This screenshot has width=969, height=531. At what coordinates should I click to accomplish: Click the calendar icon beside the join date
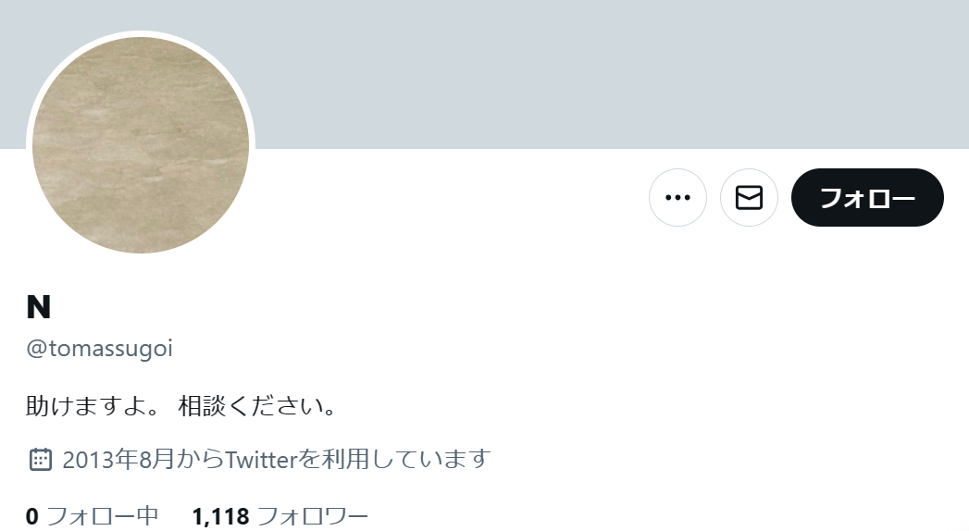pyautogui.click(x=41, y=460)
